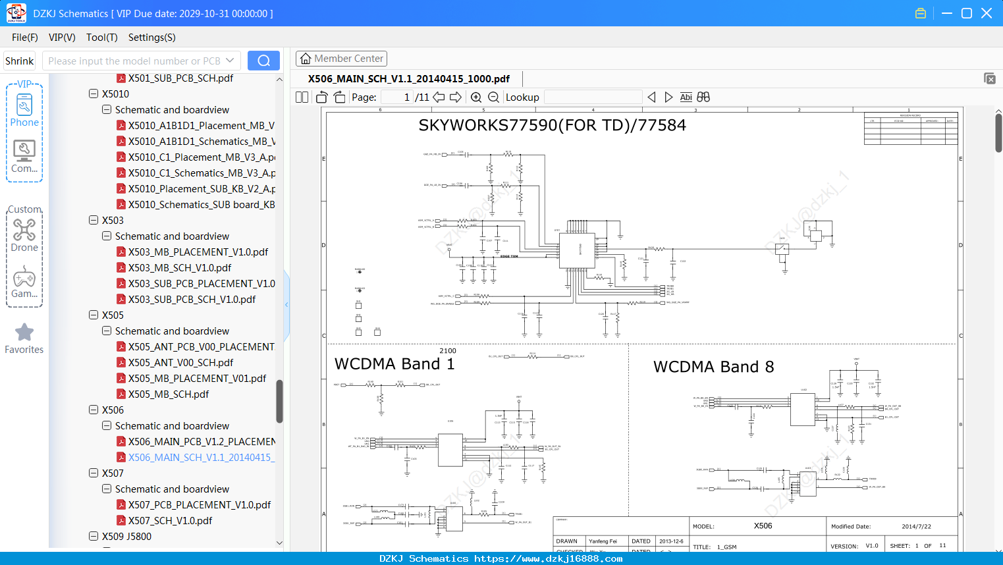Collapse Schematic and boardview under X505

(x=107, y=331)
